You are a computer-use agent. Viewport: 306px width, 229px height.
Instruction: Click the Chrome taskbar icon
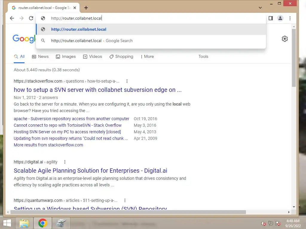click(x=42, y=223)
